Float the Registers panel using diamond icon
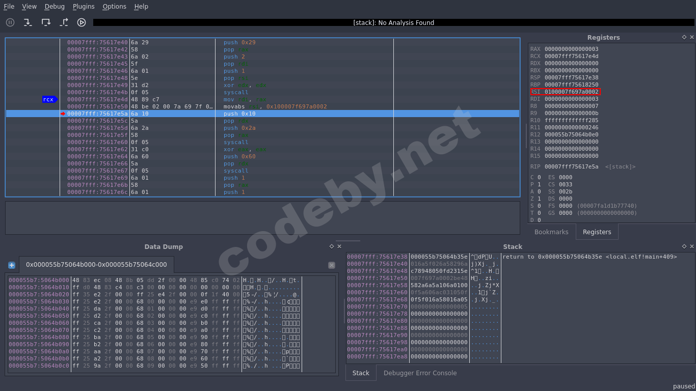Viewport: 696px width, 391px height. click(x=684, y=37)
